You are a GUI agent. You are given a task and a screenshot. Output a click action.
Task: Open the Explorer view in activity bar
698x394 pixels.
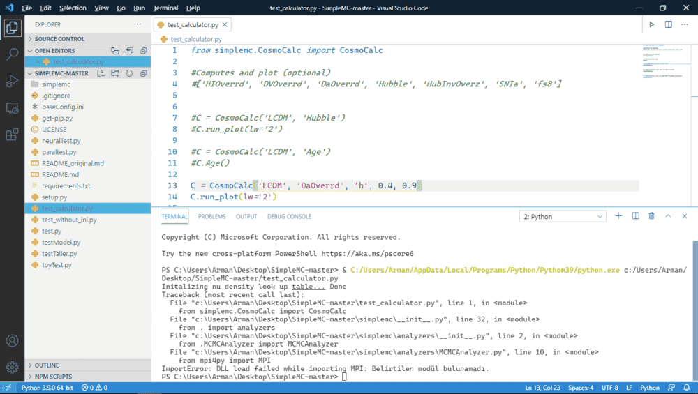point(12,28)
